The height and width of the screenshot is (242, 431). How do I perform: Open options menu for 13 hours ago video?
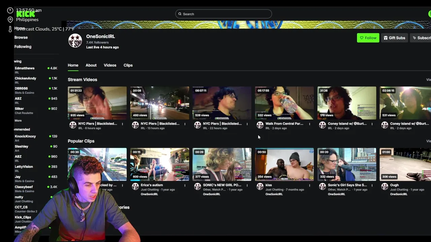185,124
